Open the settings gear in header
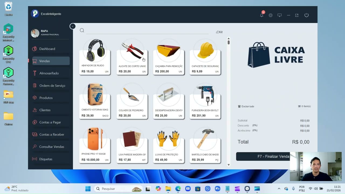 271,15
